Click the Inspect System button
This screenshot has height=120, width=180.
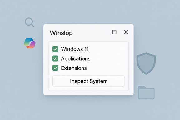tap(88, 81)
